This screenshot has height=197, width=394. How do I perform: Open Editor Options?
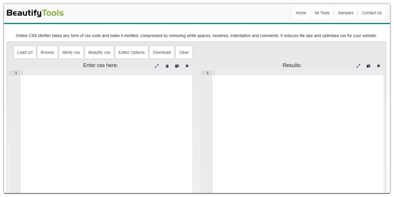(132, 52)
